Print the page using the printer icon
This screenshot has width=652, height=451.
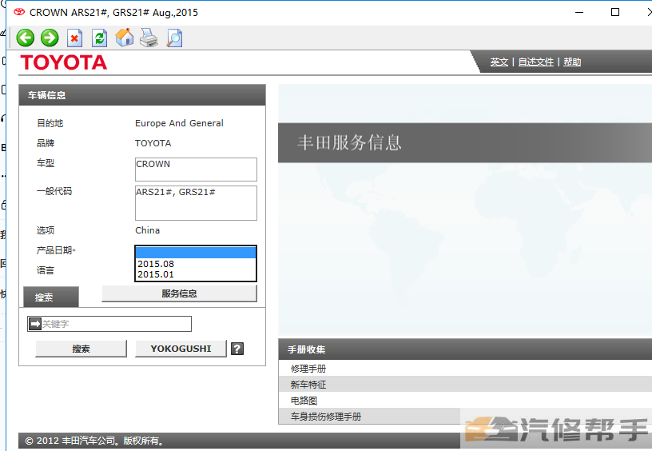(x=149, y=38)
